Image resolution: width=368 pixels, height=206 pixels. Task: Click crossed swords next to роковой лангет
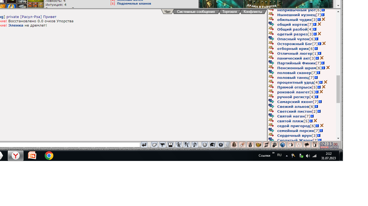coord(321,92)
